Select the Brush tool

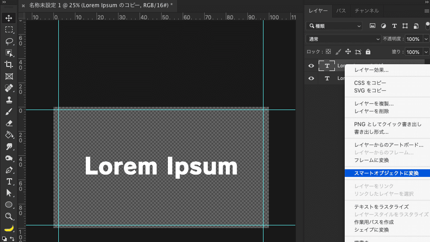point(9,112)
